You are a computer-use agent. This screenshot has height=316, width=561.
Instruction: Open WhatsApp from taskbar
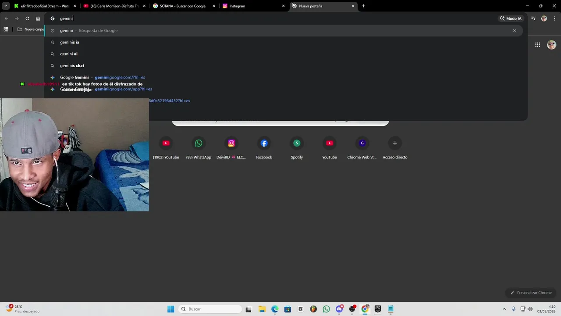coord(326,309)
